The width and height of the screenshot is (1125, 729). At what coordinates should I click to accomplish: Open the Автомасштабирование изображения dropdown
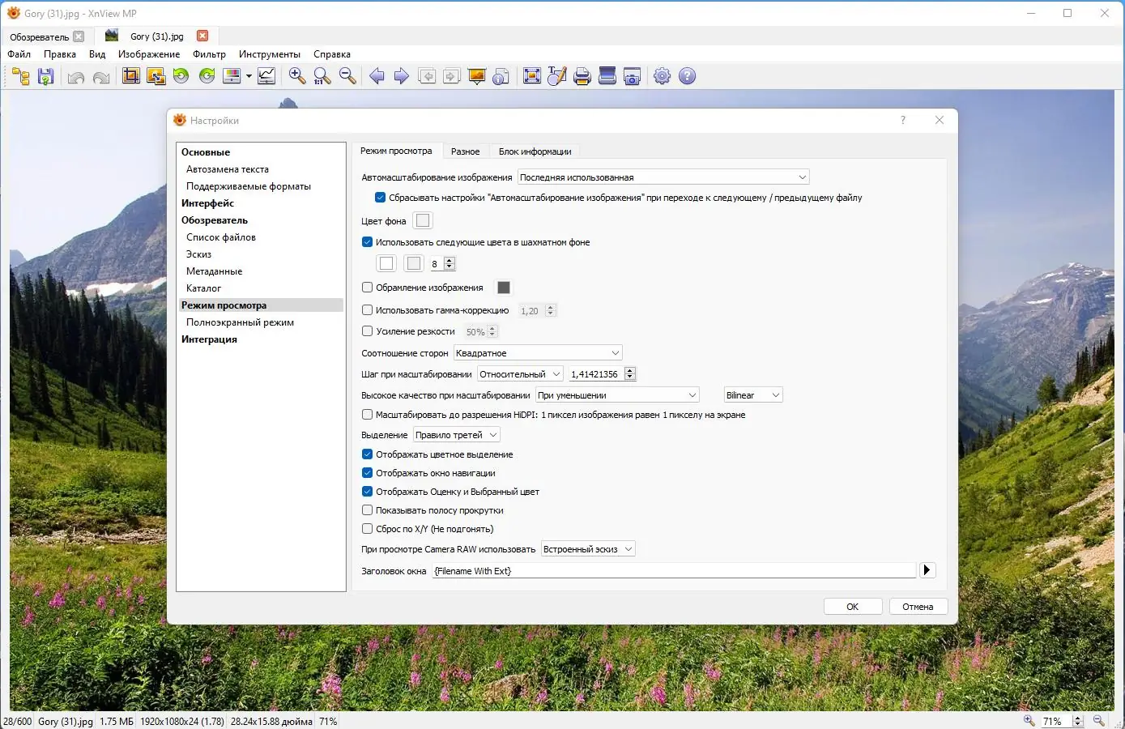coord(663,177)
